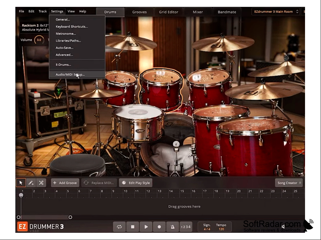Image resolution: width=321 pixels, height=240 pixels.
Task: Toggle the 1234 count-in
Action: 186,227
